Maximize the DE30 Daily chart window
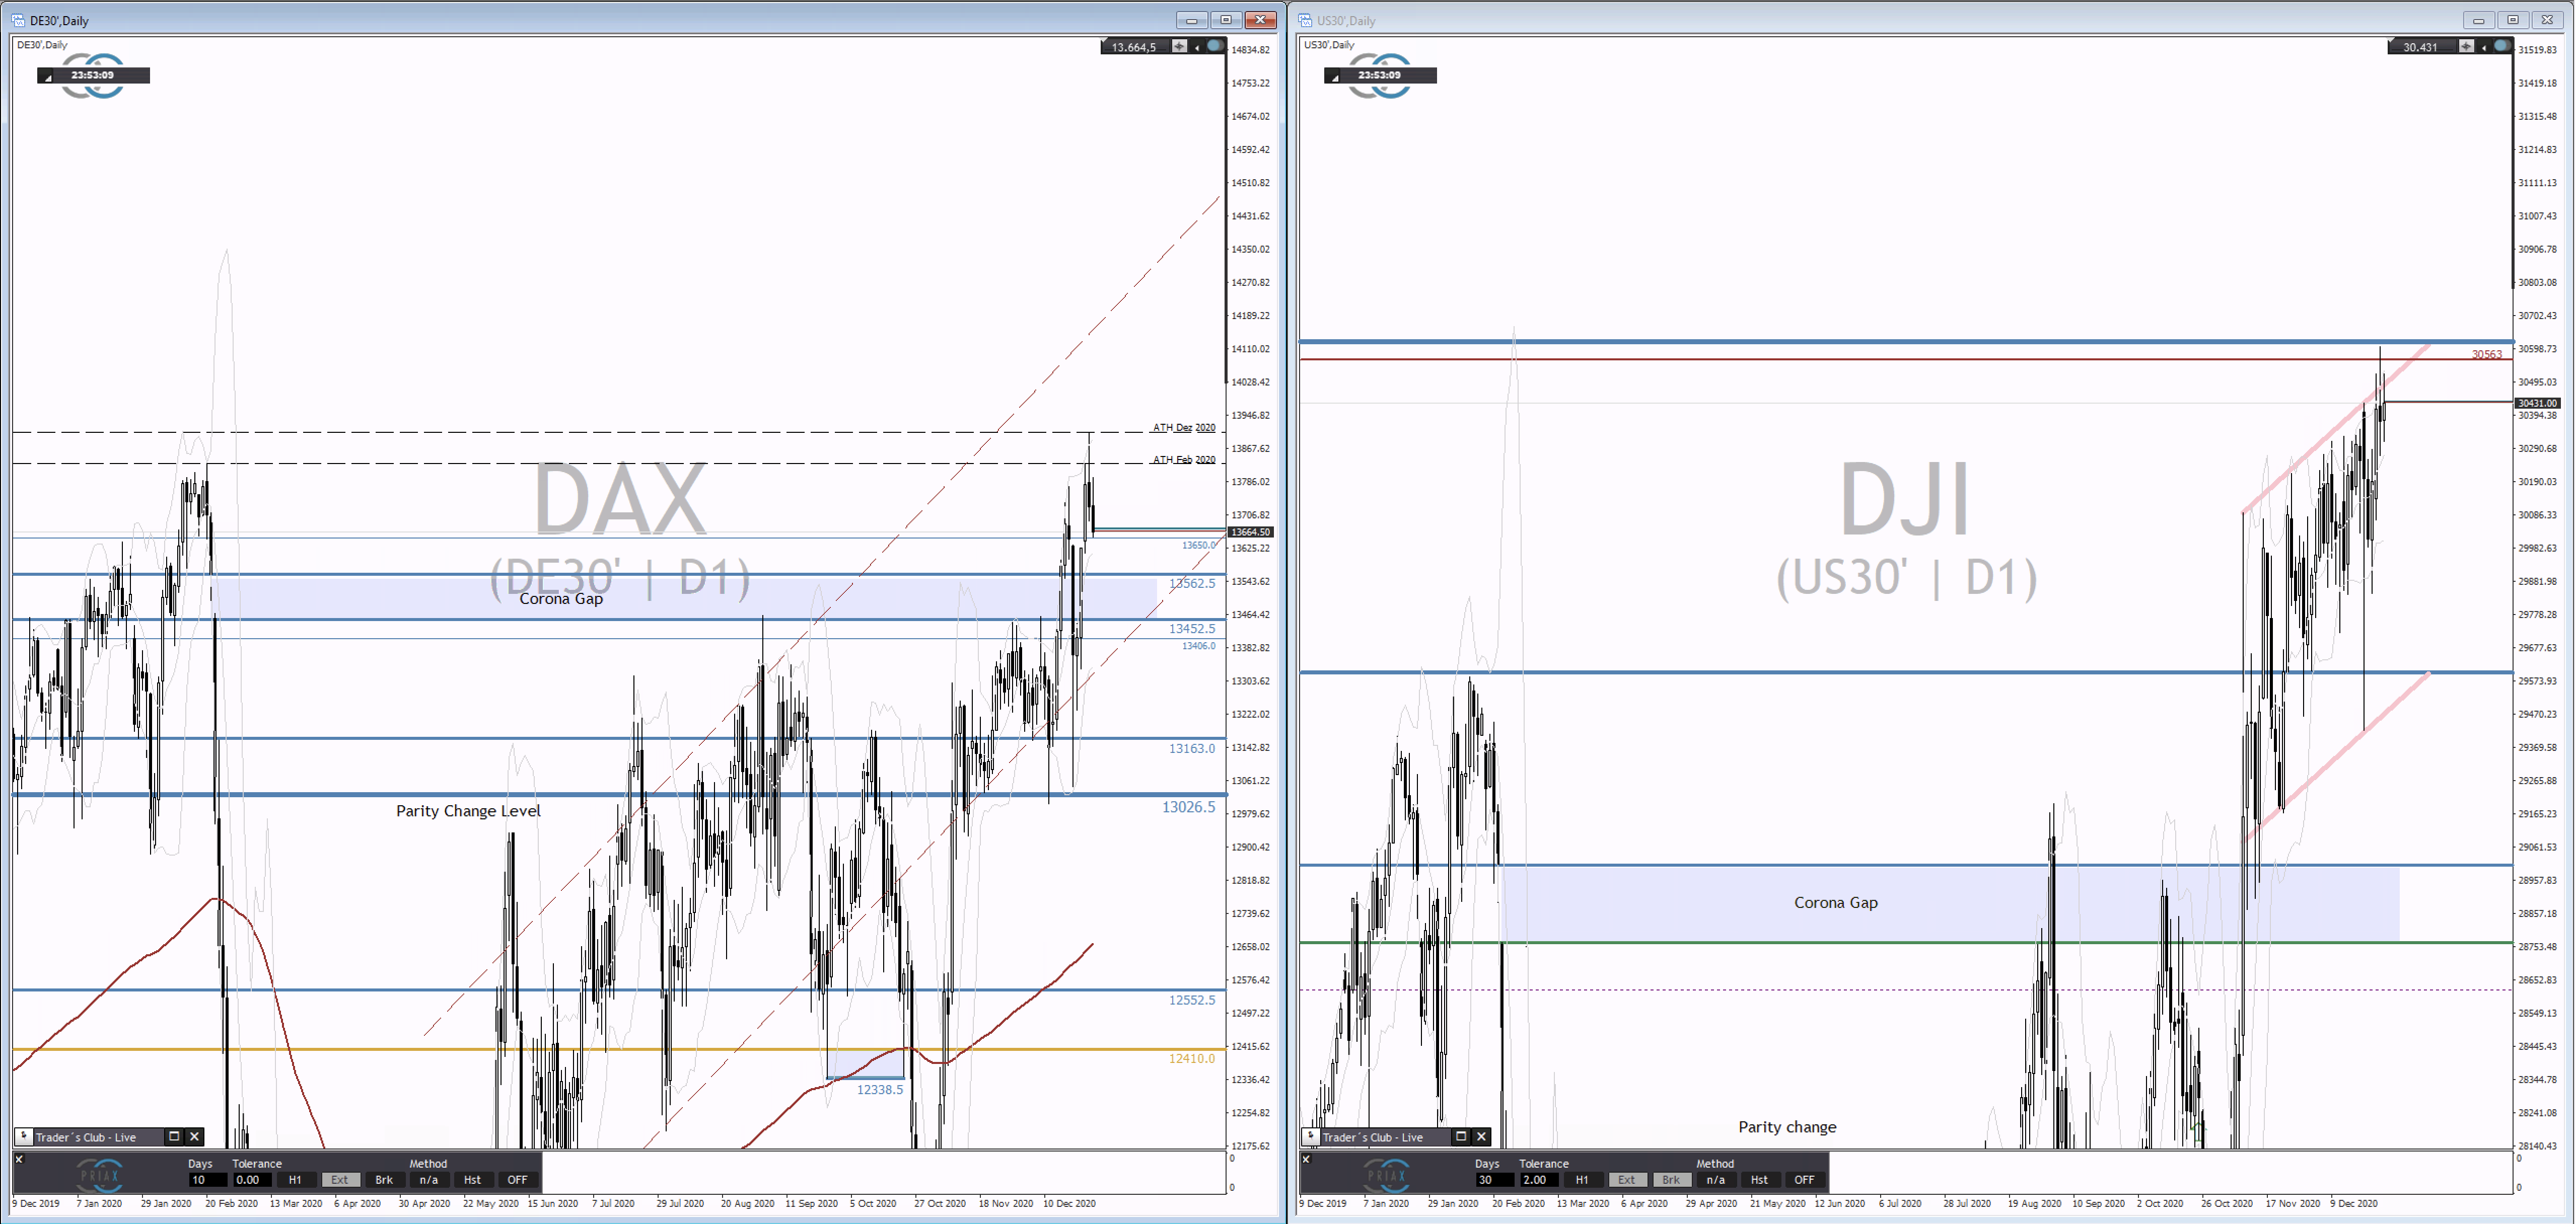This screenshot has height=1224, width=2576. 1226,20
